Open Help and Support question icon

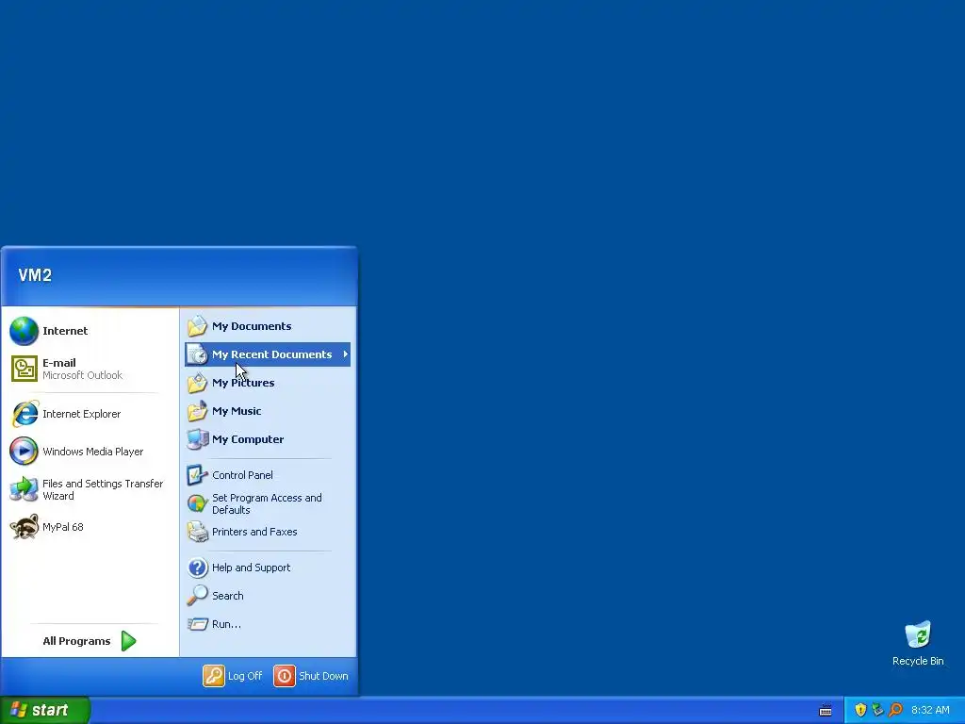pyautogui.click(x=198, y=568)
